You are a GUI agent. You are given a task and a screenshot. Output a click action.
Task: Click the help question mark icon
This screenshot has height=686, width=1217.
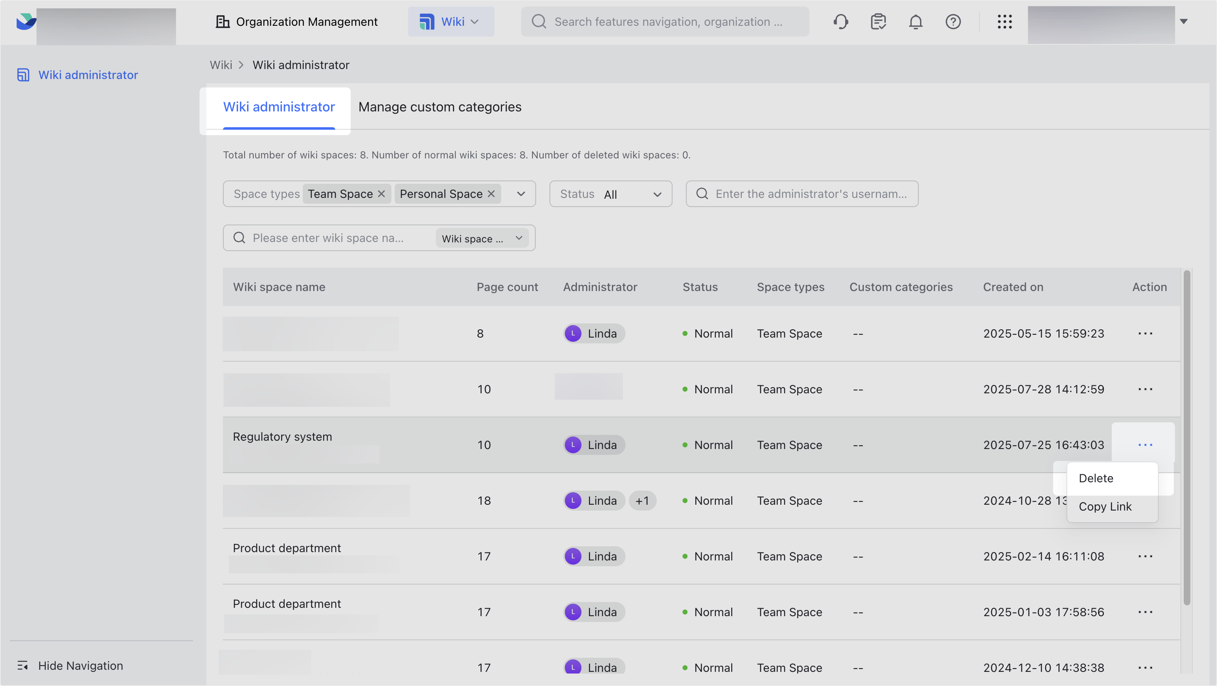pos(953,22)
